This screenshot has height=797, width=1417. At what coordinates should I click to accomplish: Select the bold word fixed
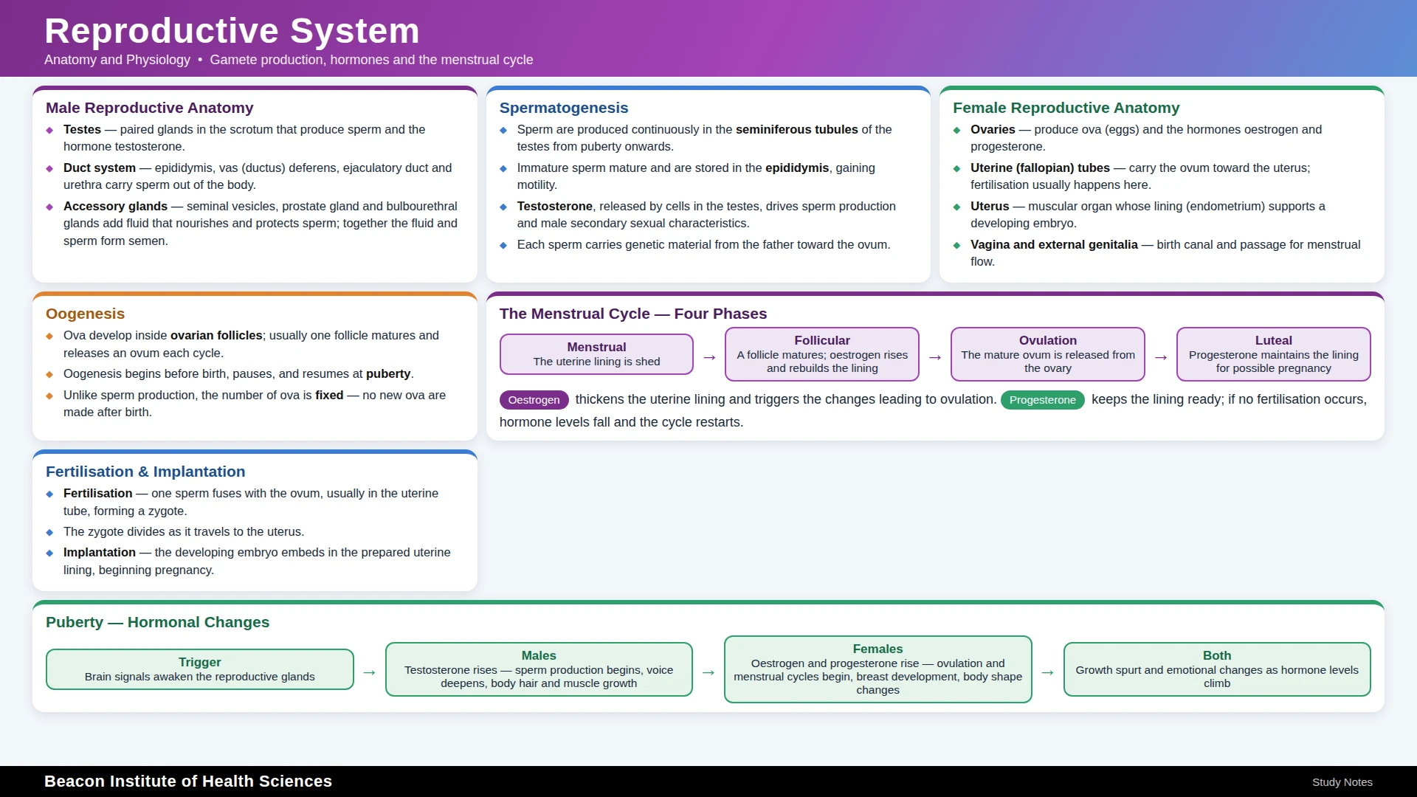(x=329, y=395)
